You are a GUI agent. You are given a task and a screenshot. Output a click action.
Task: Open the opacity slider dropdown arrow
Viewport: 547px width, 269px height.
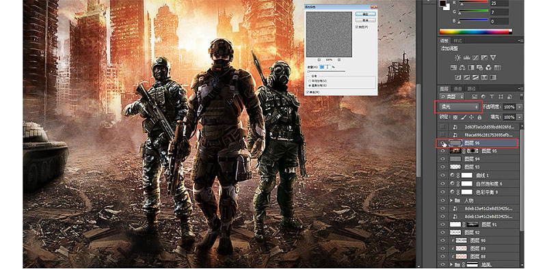click(x=520, y=107)
